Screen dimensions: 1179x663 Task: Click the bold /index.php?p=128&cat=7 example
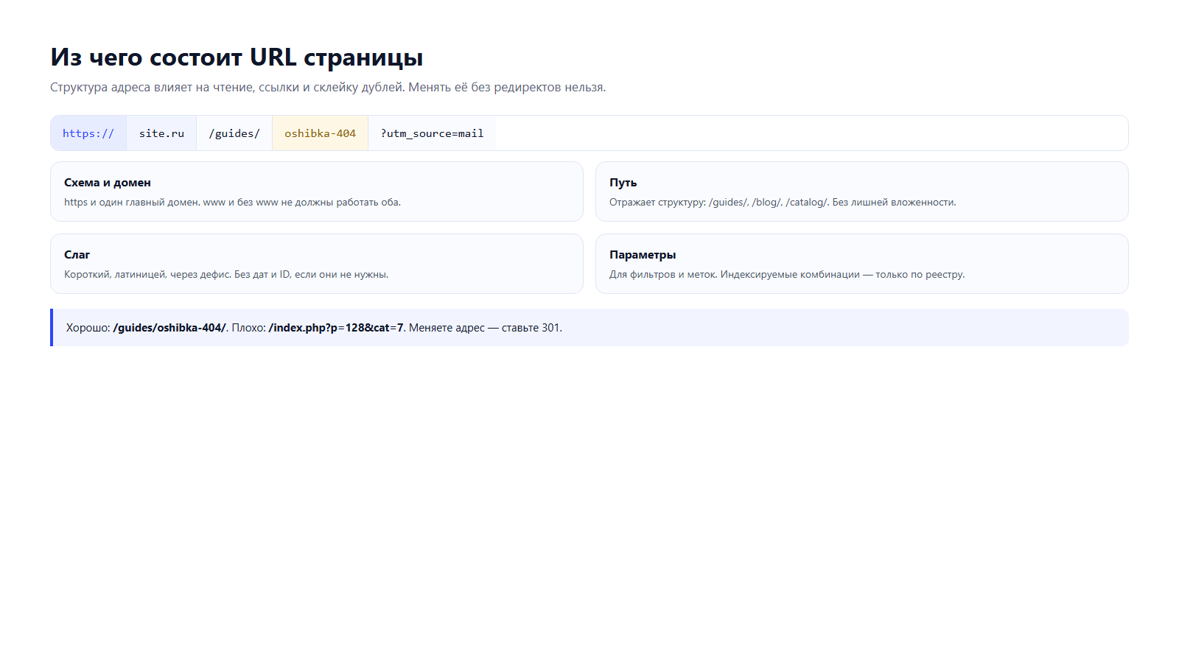[336, 328]
